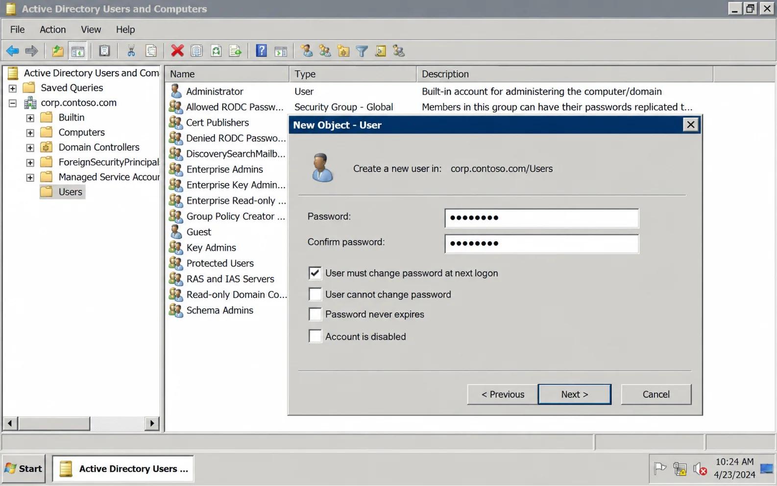Click the Next > button

tap(575, 394)
